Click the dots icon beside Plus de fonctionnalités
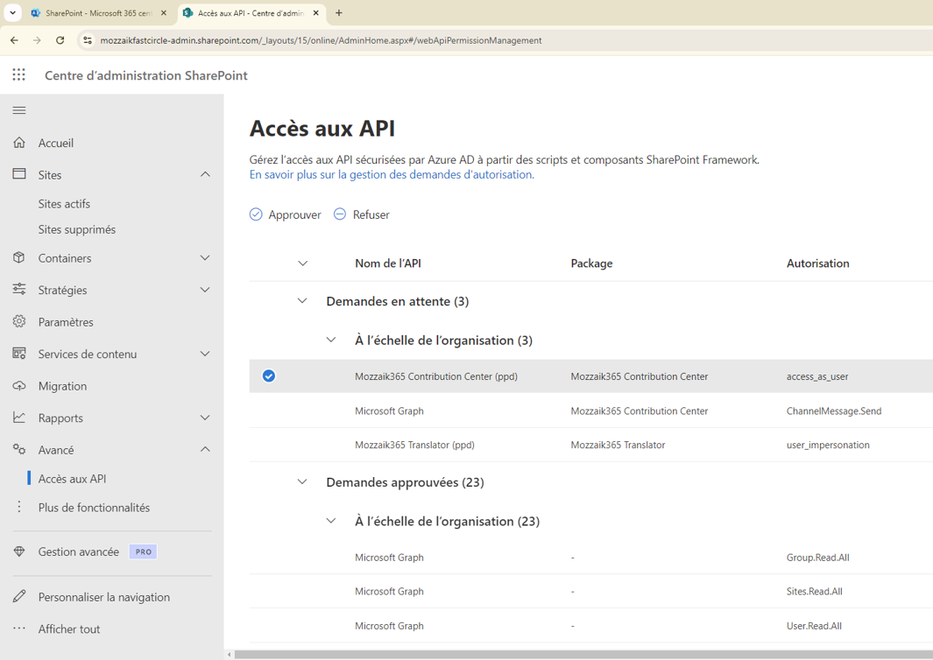The height and width of the screenshot is (660, 933). point(19,507)
